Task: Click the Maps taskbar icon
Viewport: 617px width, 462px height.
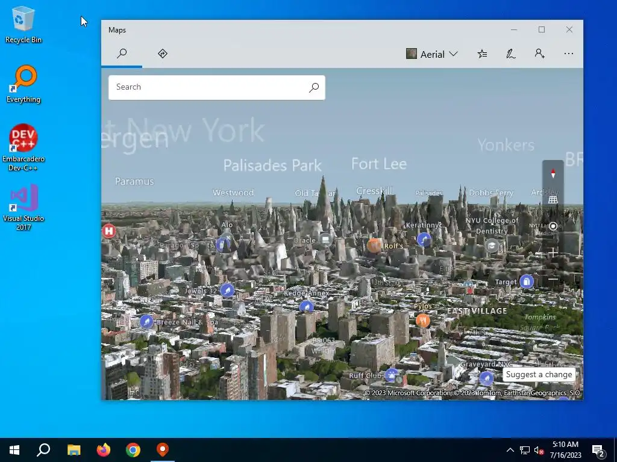Action: tap(163, 450)
